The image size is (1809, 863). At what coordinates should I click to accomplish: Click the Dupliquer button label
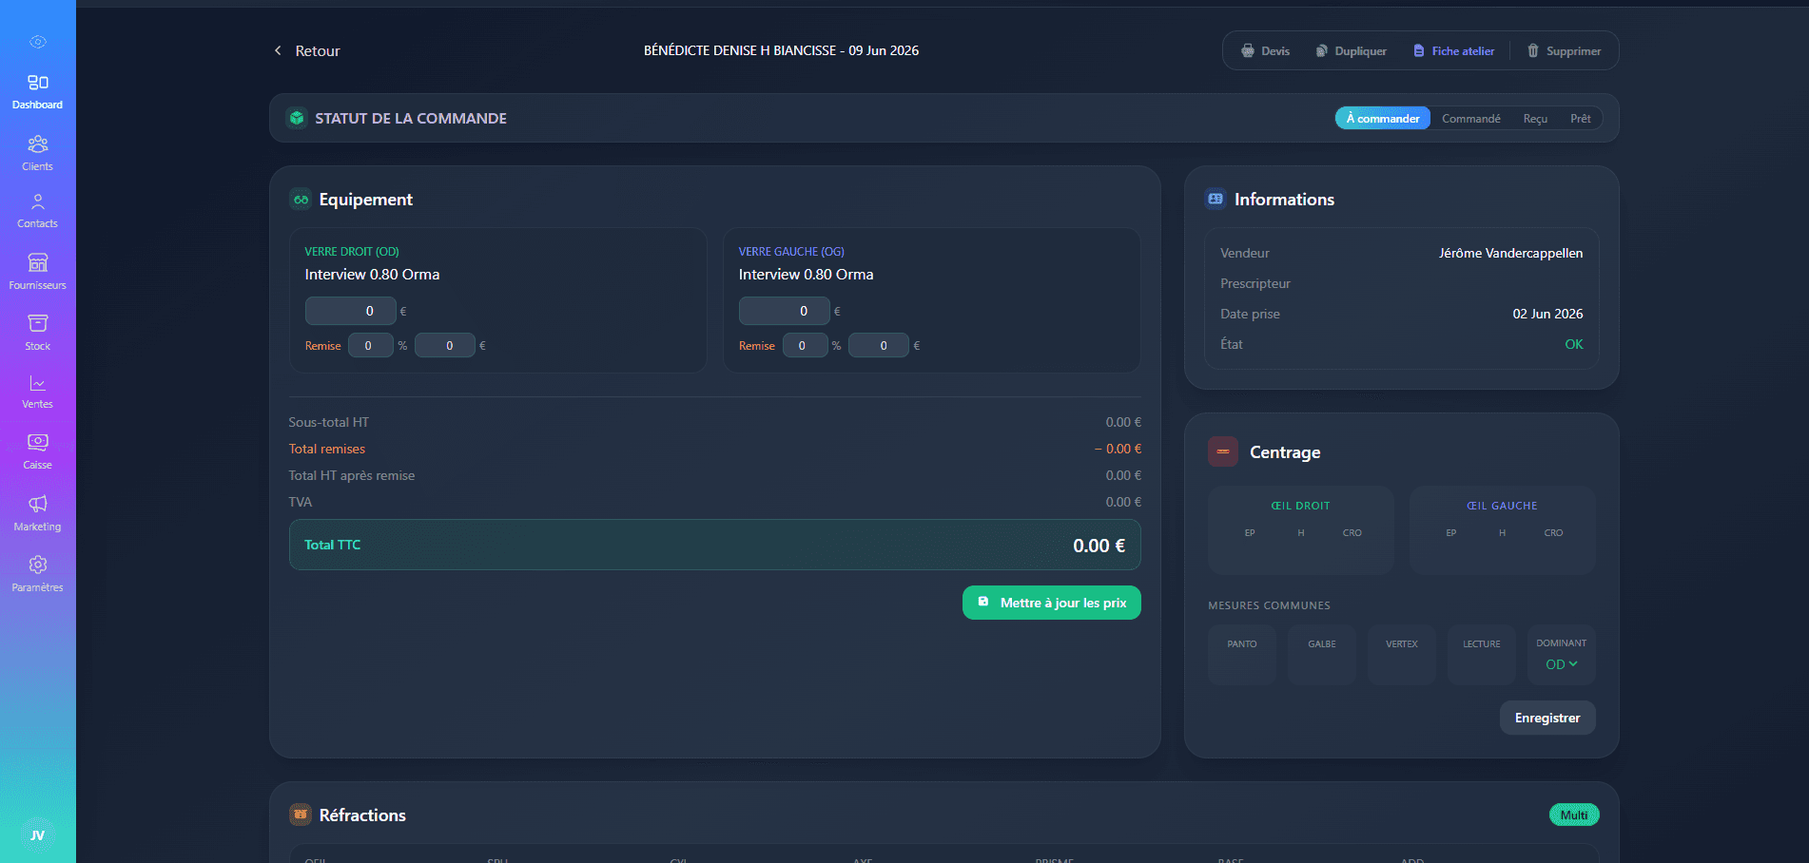pyautogui.click(x=1360, y=51)
